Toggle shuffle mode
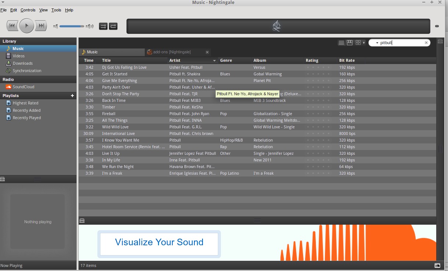This screenshot has height=271, width=448. [x=103, y=26]
